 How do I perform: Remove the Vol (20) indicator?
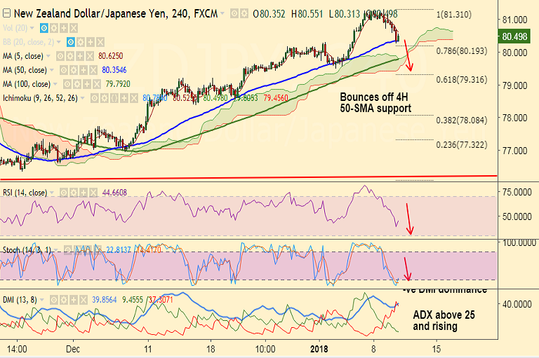tap(74, 28)
